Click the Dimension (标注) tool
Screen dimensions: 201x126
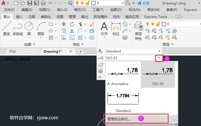pos(116,29)
